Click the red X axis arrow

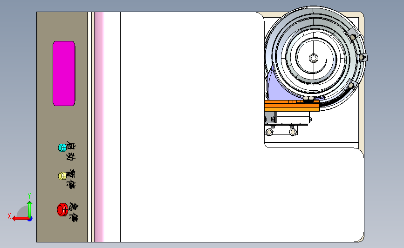pos(21,219)
